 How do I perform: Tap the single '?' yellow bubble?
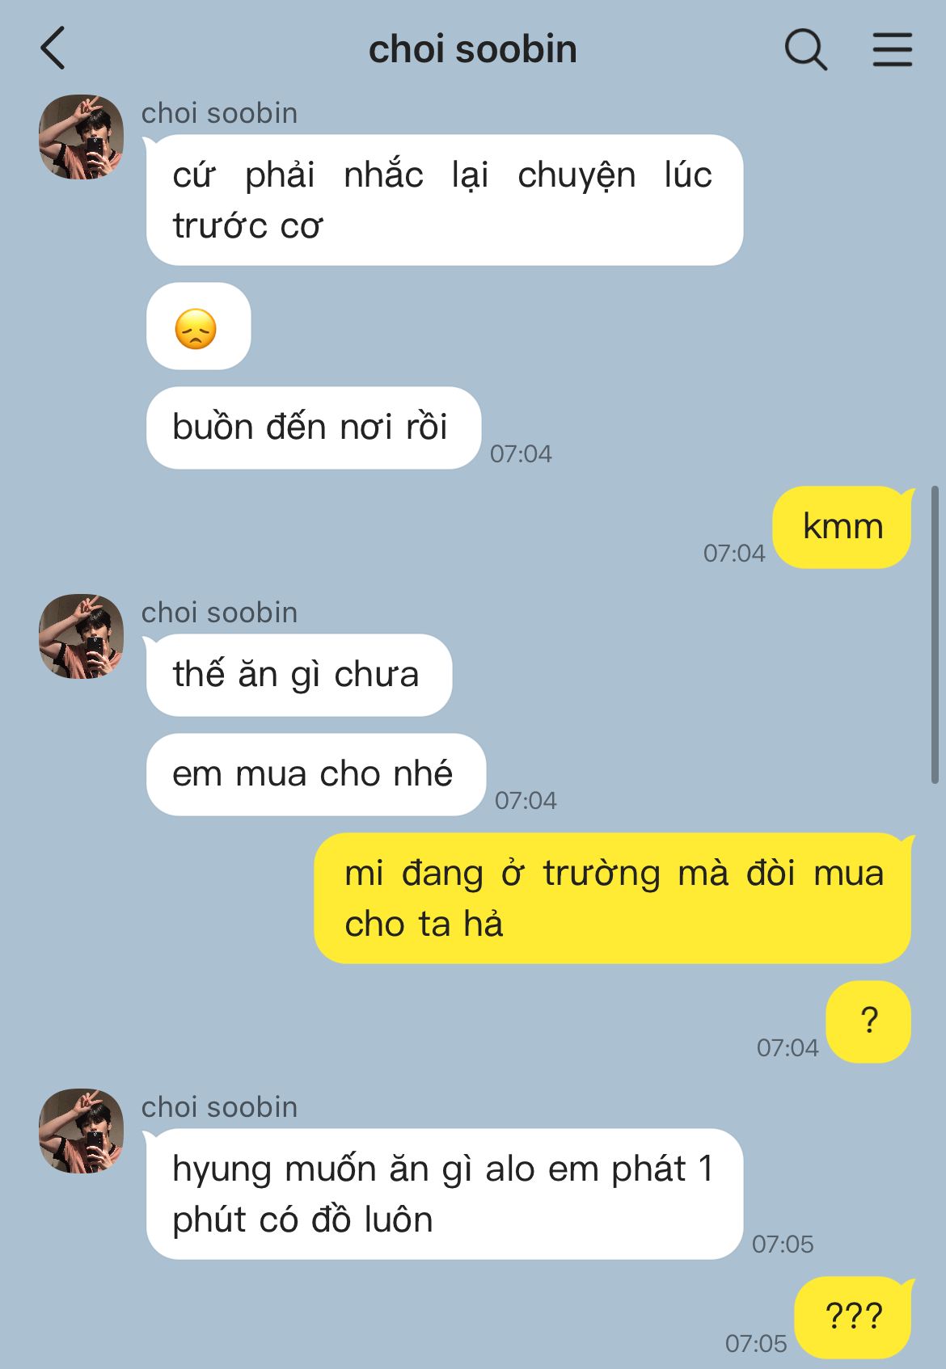[868, 1021]
